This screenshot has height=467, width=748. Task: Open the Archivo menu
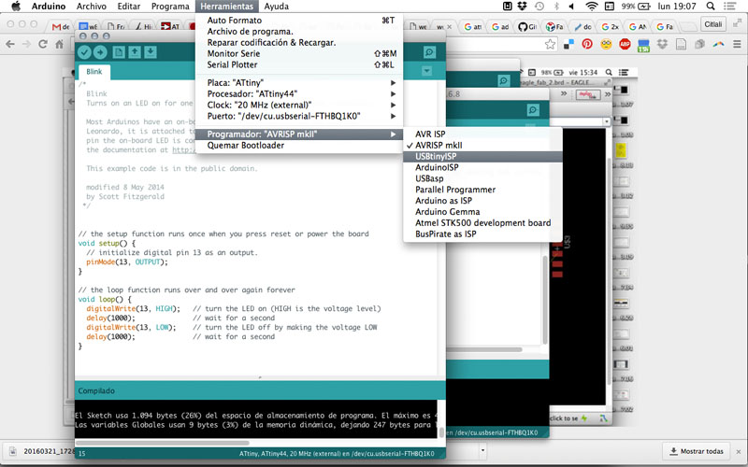click(x=91, y=7)
